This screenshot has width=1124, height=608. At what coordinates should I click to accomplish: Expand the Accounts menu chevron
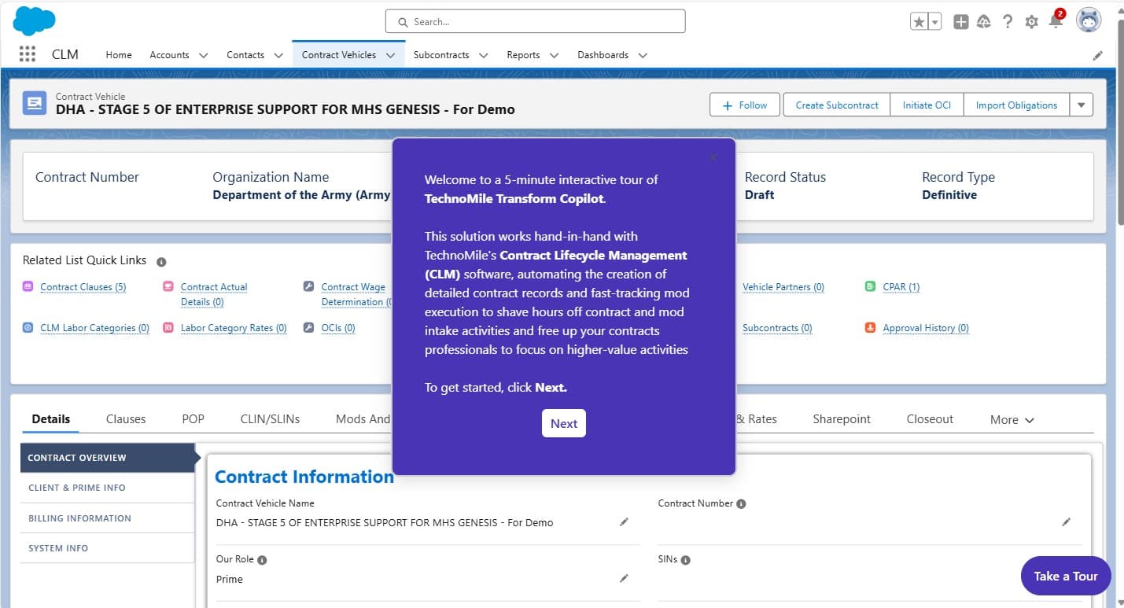204,55
